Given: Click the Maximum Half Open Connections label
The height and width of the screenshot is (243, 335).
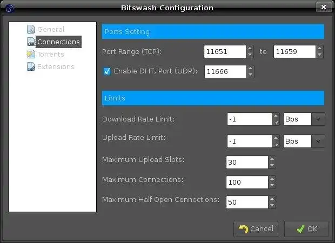Looking at the screenshot, I should 160,200.
